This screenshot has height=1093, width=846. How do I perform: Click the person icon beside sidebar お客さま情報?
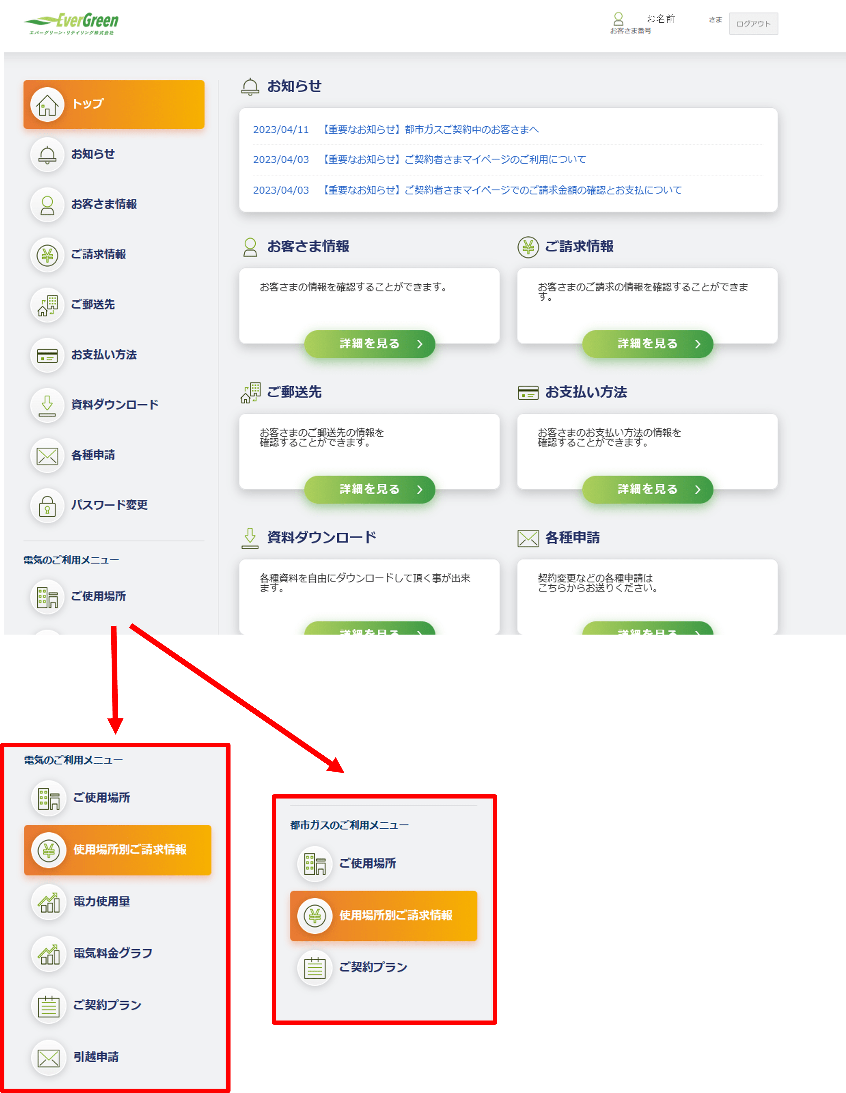47,205
